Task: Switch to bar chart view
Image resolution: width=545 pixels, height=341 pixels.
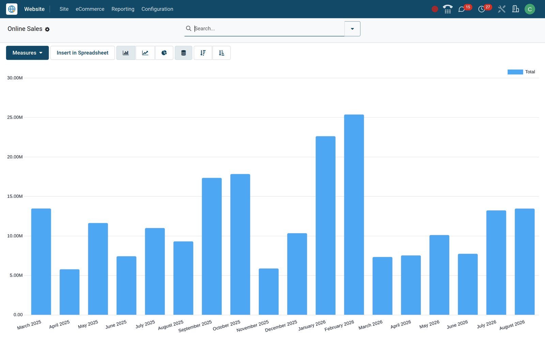Action: (x=126, y=53)
